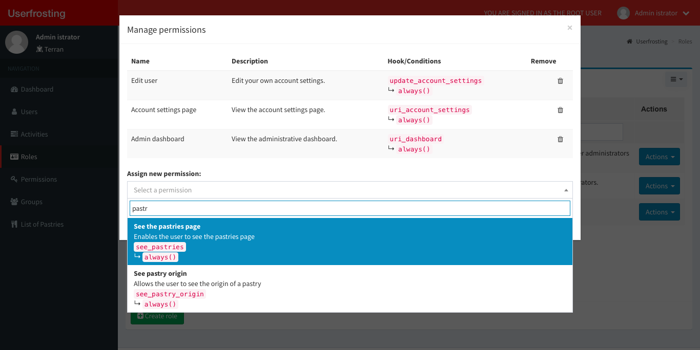Delete Account settings page permission via trash icon

click(560, 110)
